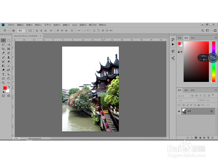Open the blend mode 正常 dropdown
This screenshot has width=218, height=163.
[187, 101]
